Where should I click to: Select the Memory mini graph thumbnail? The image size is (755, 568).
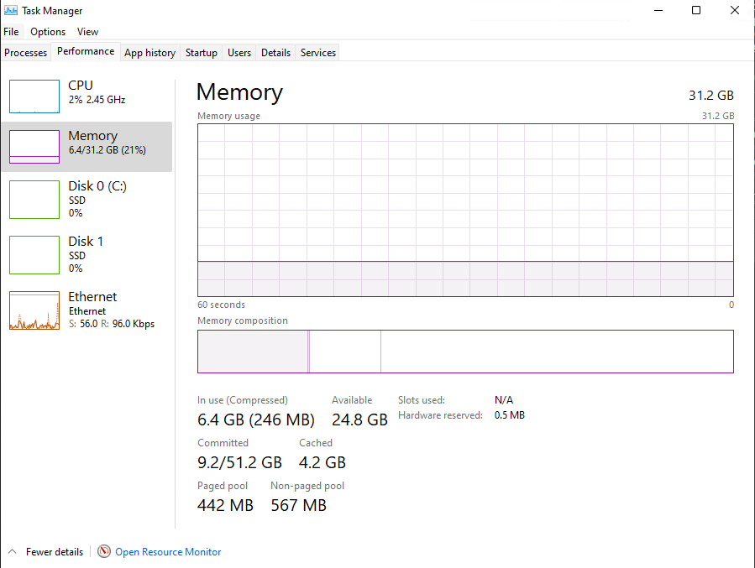click(34, 147)
